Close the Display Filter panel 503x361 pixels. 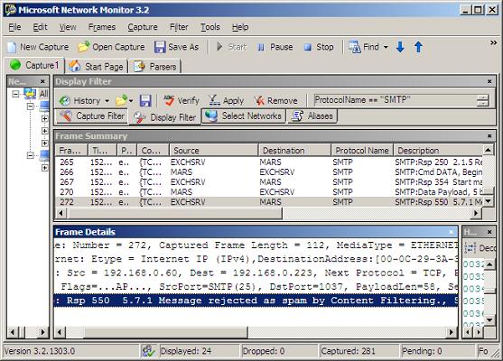pos(489,82)
